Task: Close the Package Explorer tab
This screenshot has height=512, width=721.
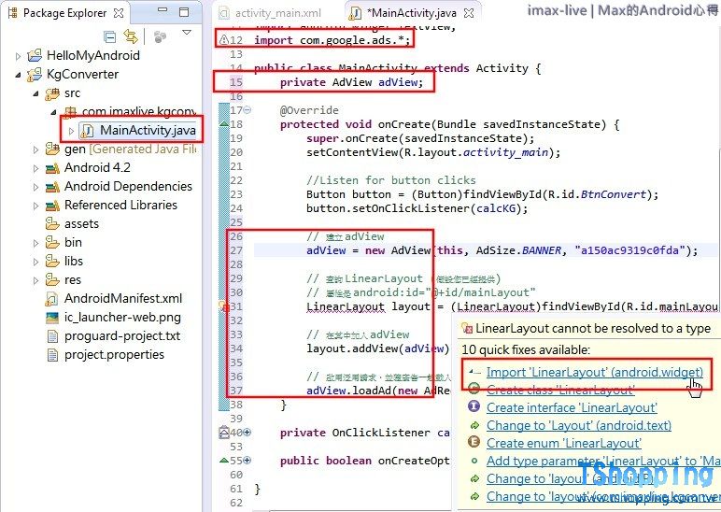Action: (x=119, y=13)
